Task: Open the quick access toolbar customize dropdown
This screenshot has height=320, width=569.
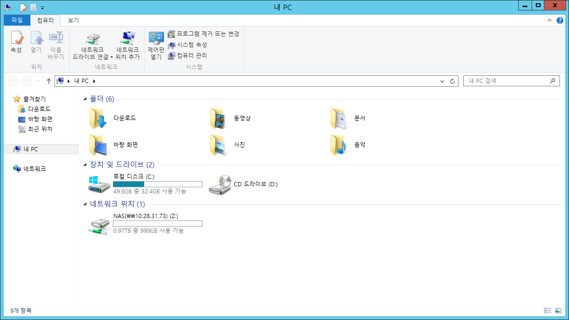Action: pyautogui.click(x=42, y=8)
